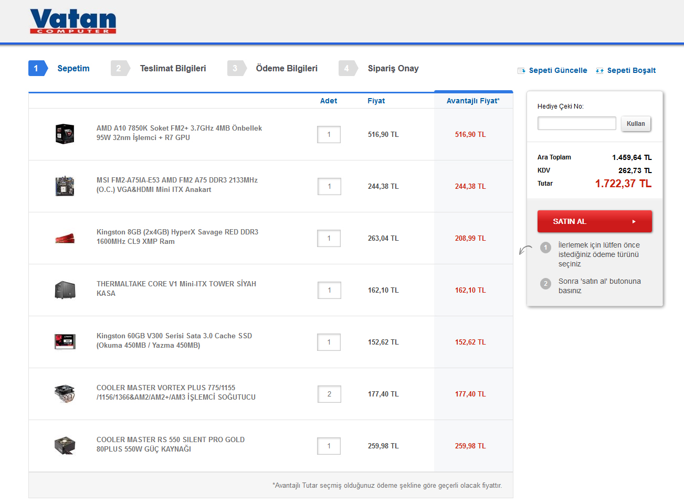
Task: Click quantity field for Cooler Master Vortex Plus
Action: pyautogui.click(x=329, y=394)
